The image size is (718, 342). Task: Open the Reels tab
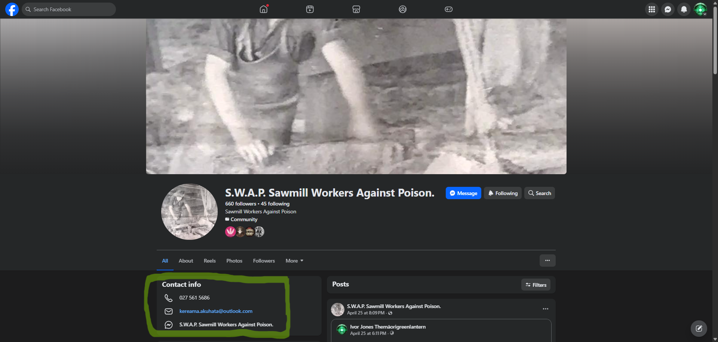[210, 261]
